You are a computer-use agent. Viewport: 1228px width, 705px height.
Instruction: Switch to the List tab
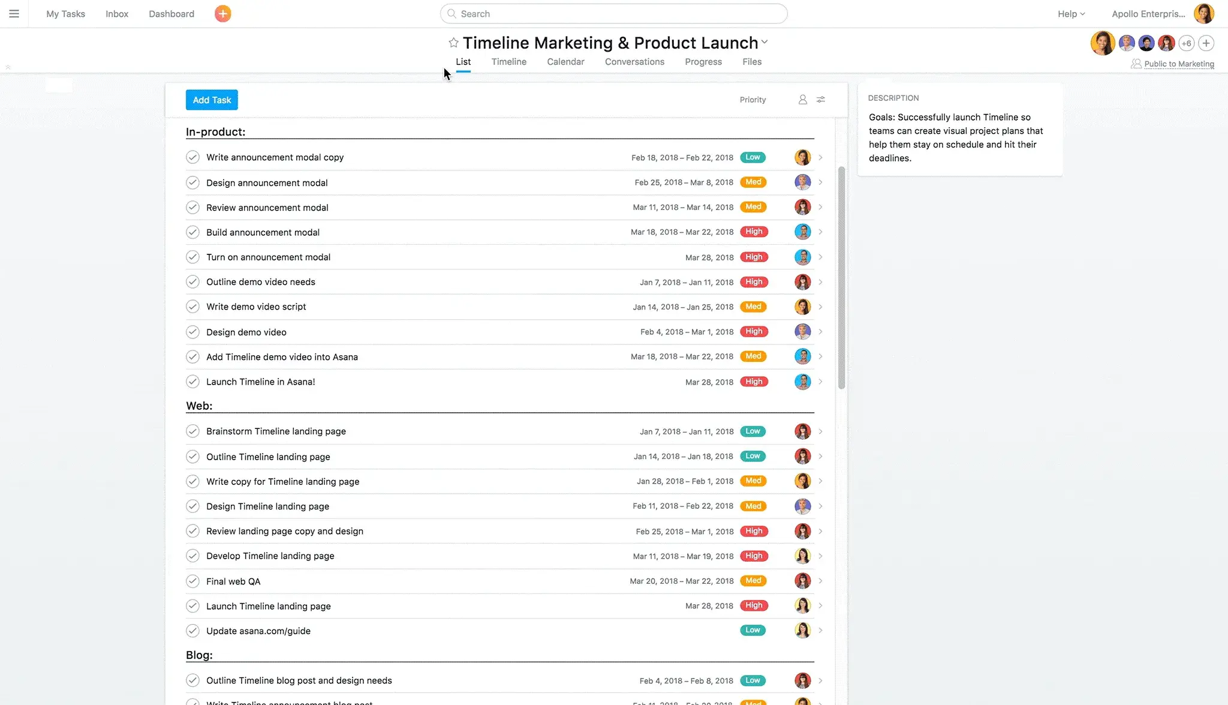click(463, 62)
